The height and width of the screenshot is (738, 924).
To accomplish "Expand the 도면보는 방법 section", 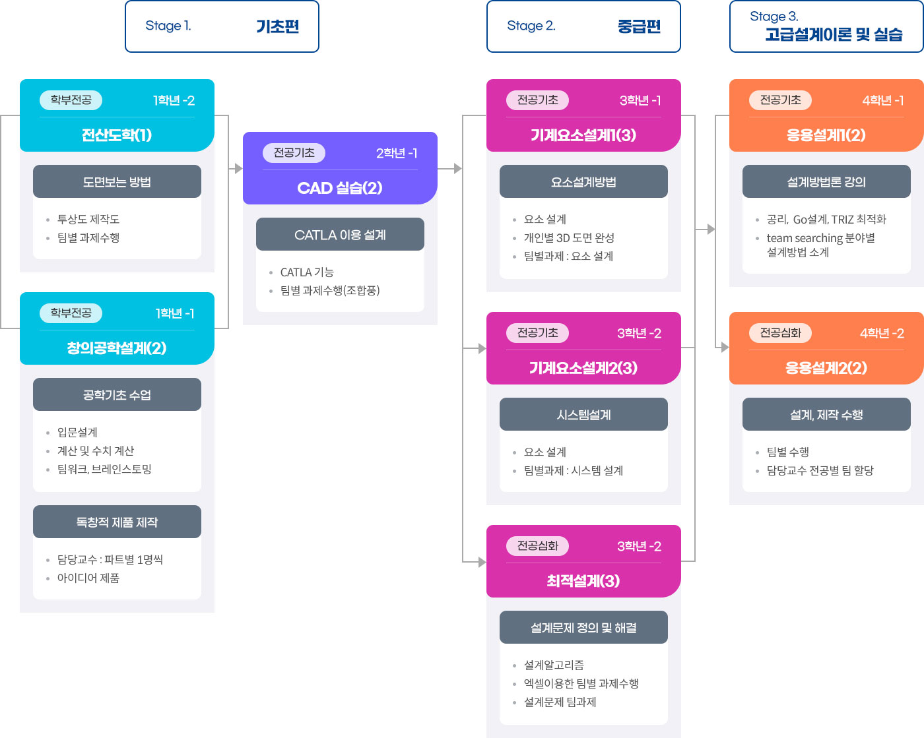I will point(117,182).
